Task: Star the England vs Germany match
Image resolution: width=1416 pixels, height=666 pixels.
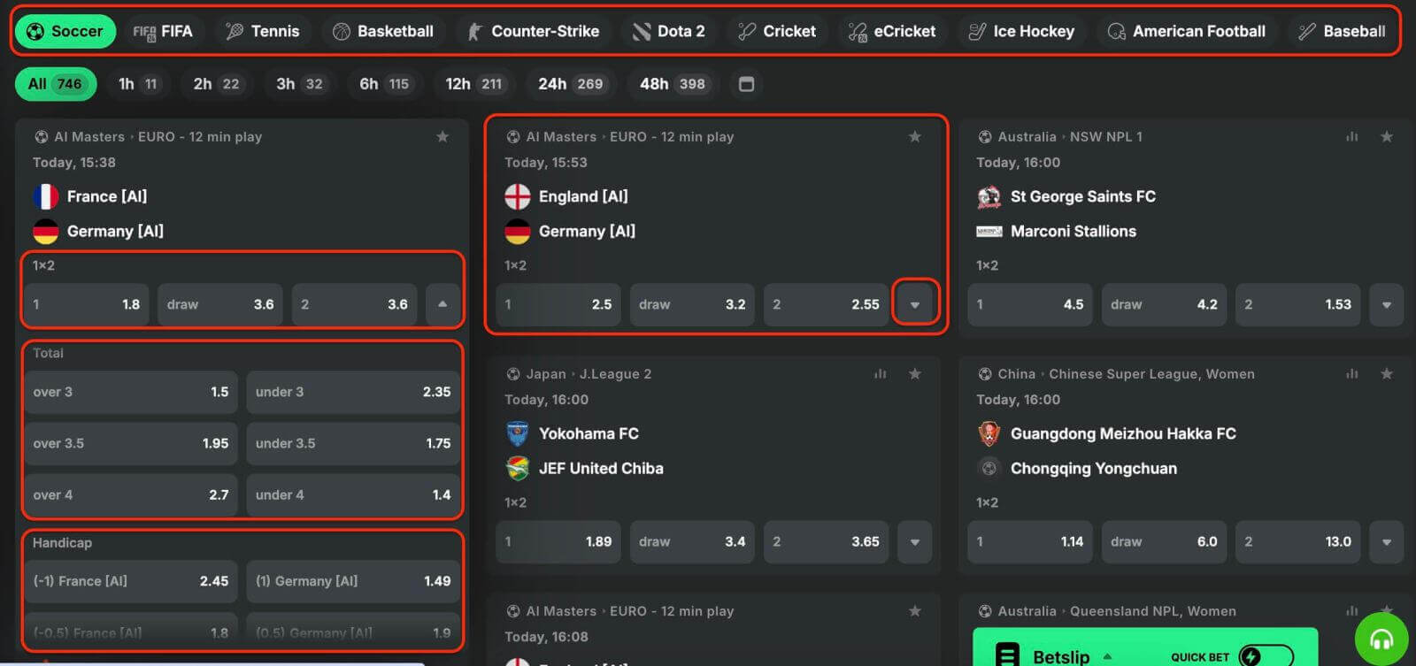Action: pyautogui.click(x=914, y=136)
